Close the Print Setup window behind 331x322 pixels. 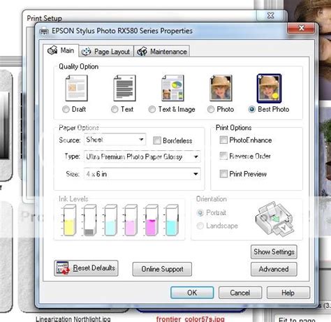(x=270, y=15)
